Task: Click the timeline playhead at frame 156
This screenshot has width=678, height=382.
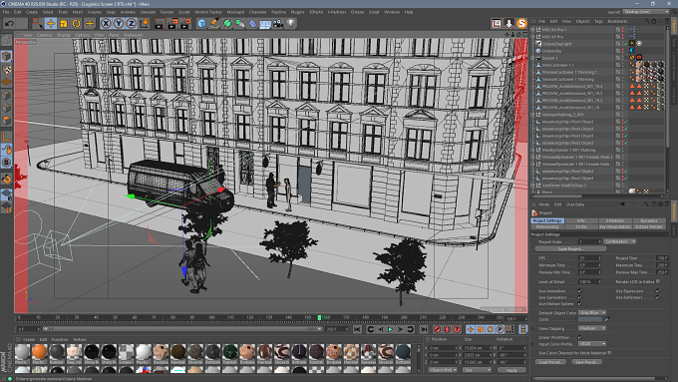Action: [319, 317]
